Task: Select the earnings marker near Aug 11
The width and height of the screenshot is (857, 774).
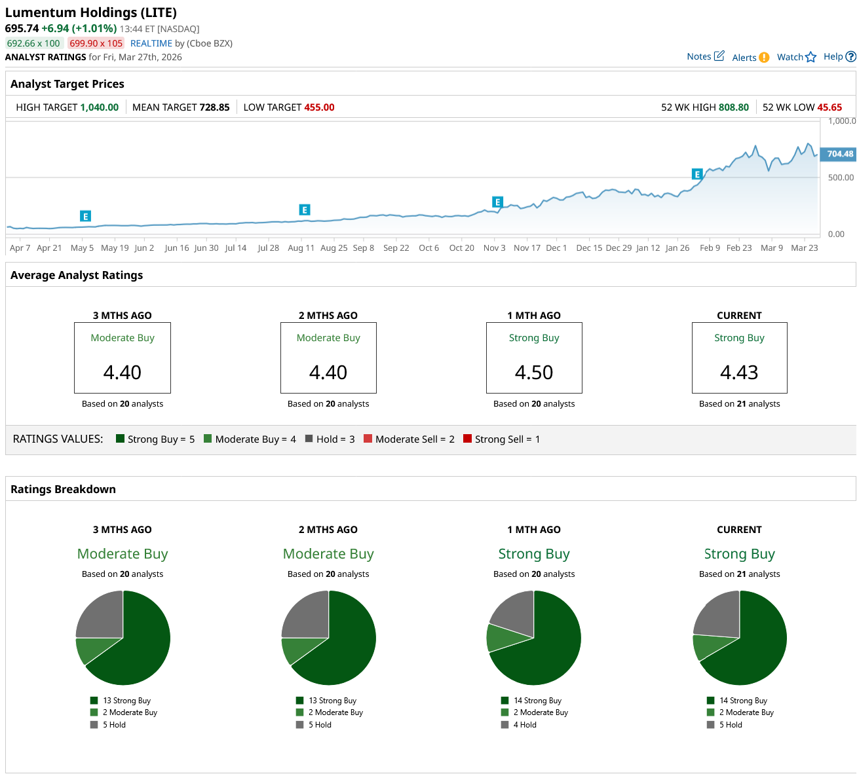Action: click(304, 210)
